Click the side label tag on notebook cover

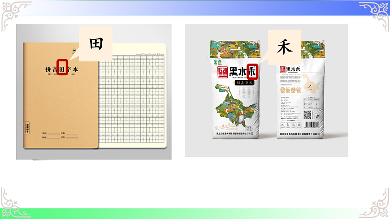tap(27, 128)
